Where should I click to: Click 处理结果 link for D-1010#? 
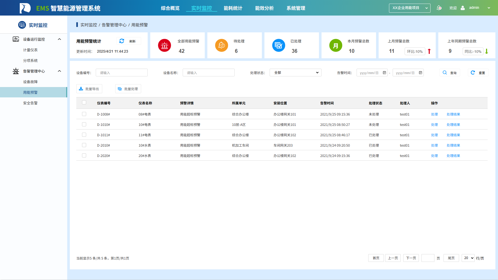tap(453, 125)
